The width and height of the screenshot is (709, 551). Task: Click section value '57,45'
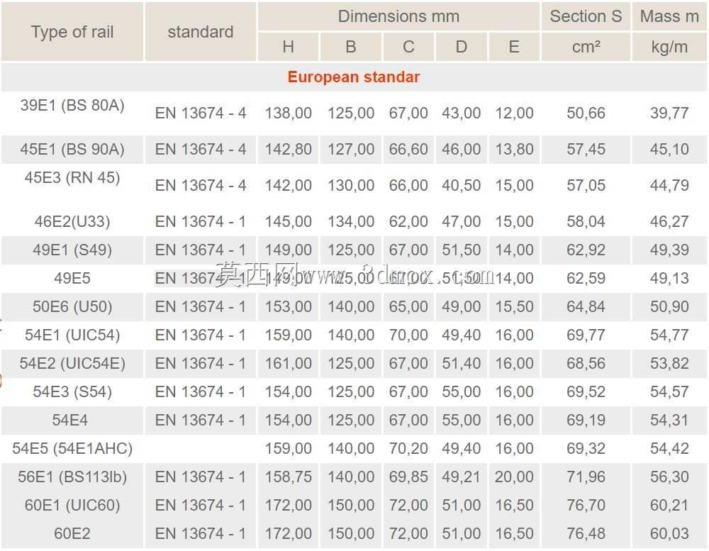tap(586, 149)
